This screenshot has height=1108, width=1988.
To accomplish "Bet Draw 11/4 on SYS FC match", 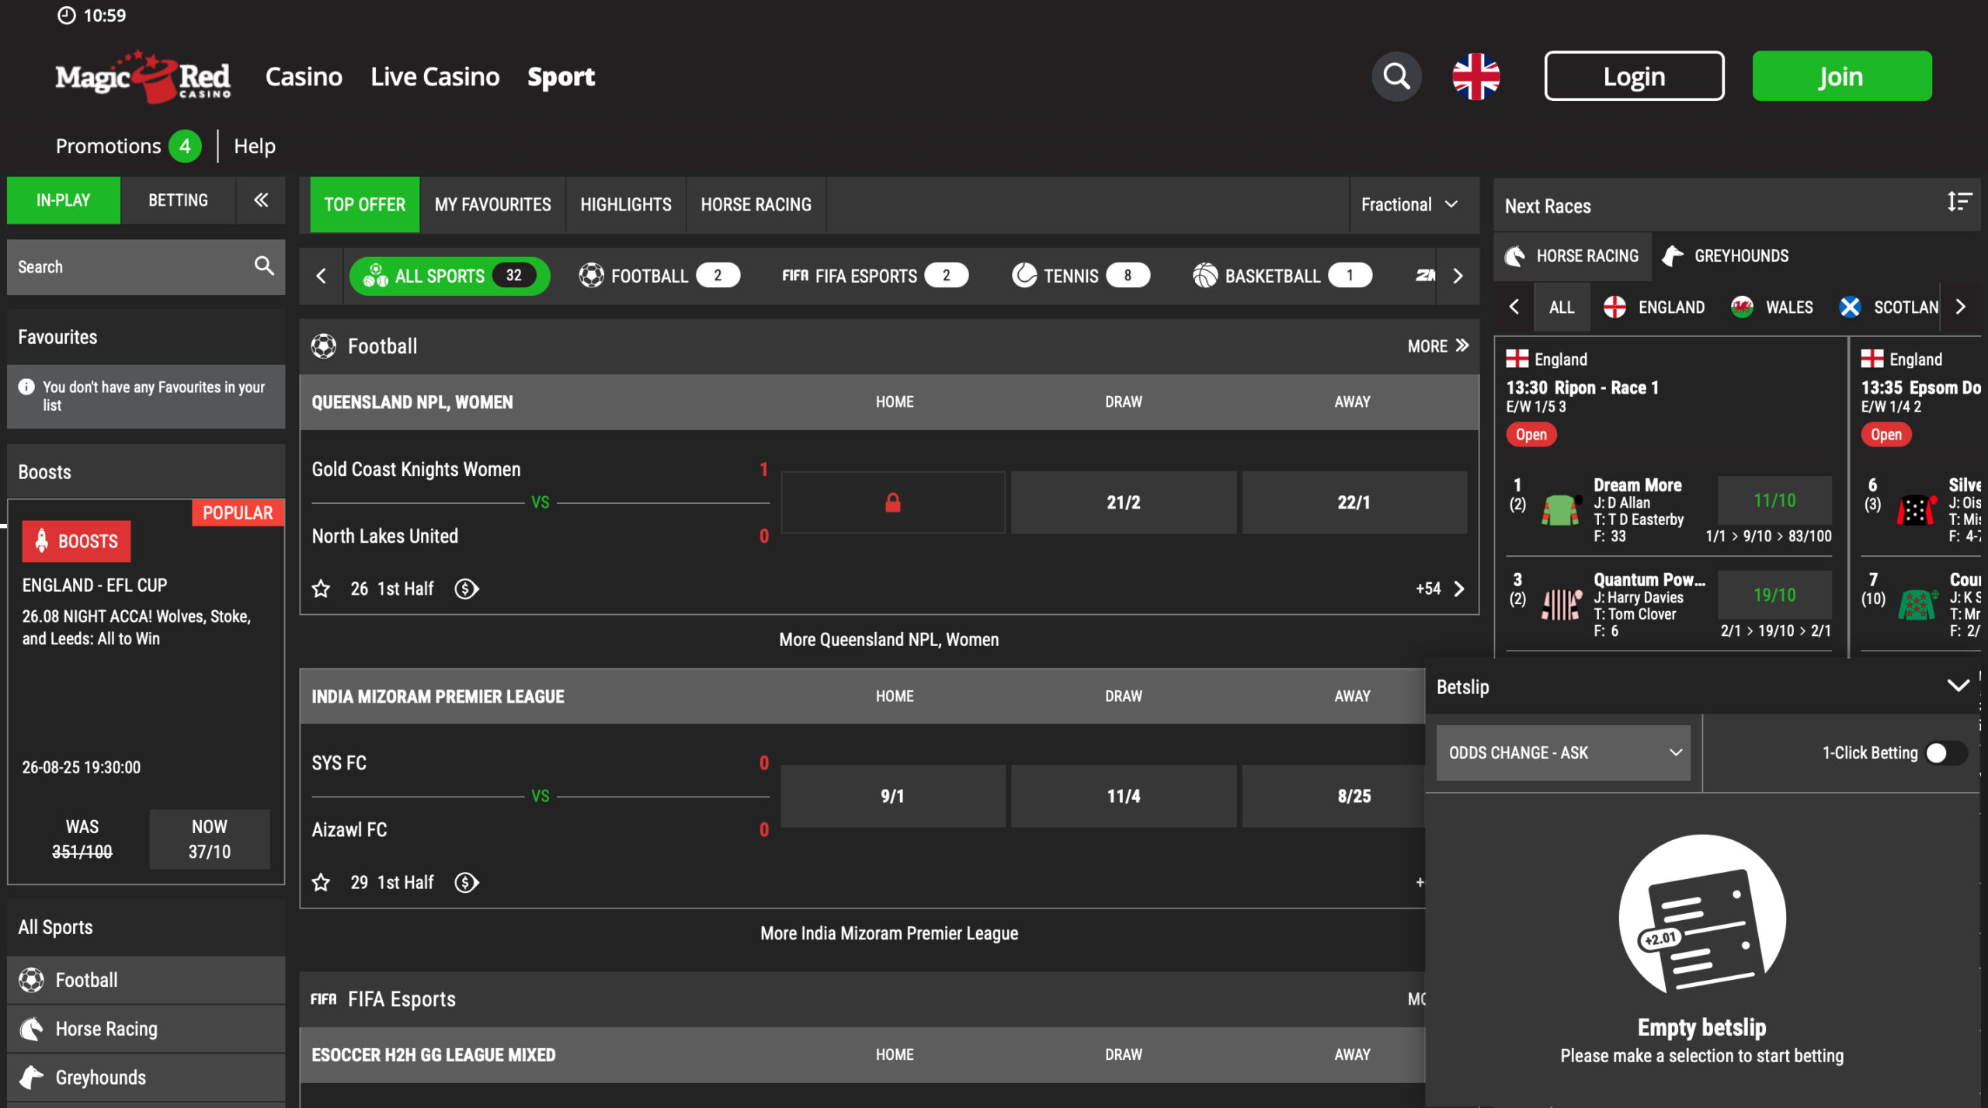I will tap(1124, 796).
